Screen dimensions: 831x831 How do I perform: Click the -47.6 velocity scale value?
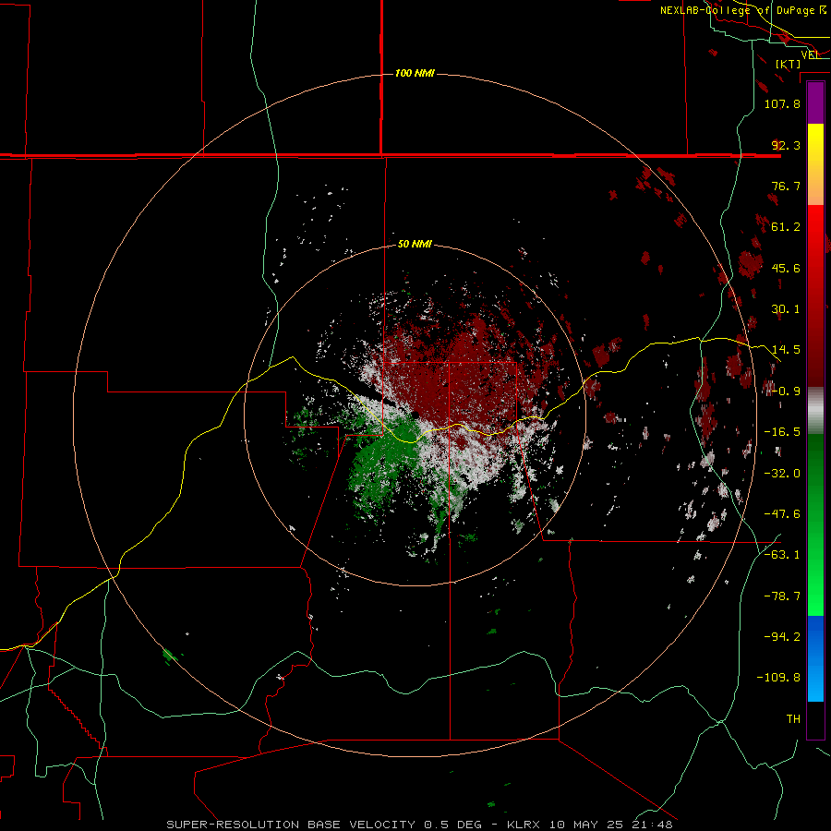[x=782, y=514]
